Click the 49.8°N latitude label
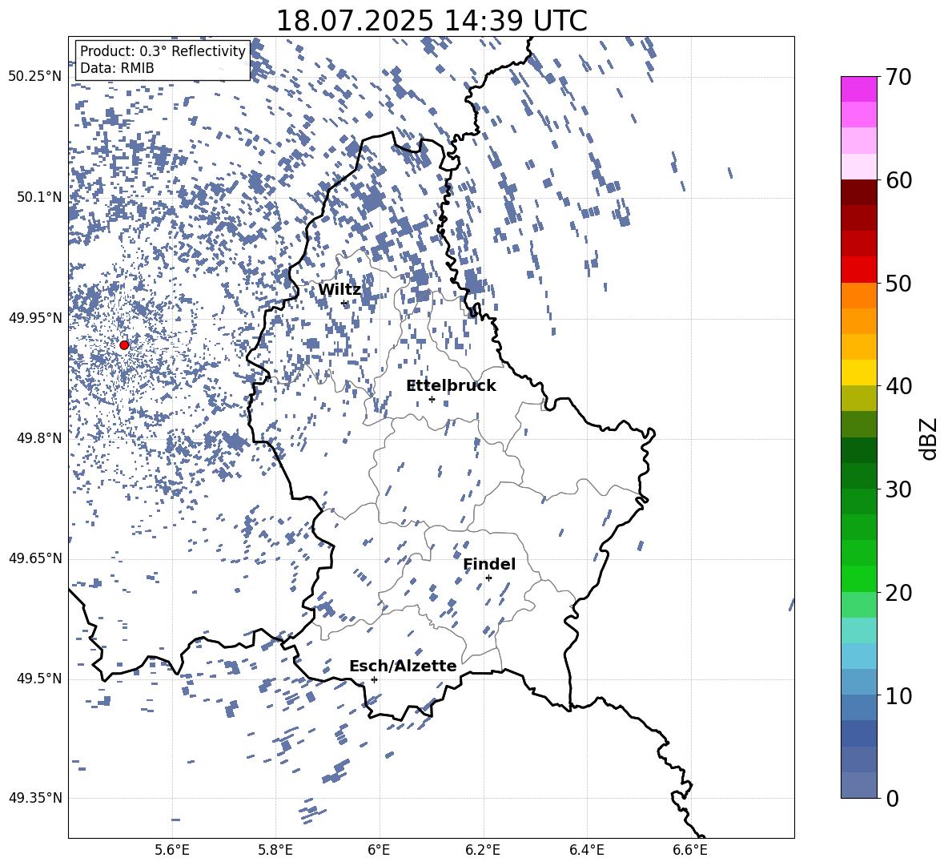Image resolution: width=948 pixels, height=866 pixels. pyautogui.click(x=39, y=438)
